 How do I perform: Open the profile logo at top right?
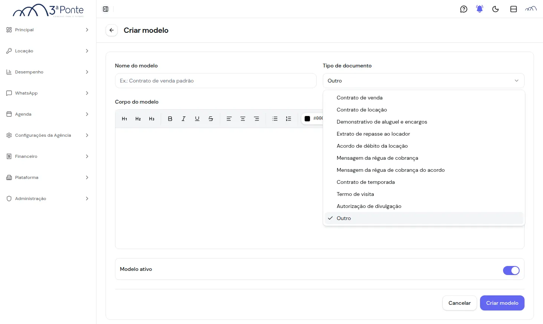(531, 9)
